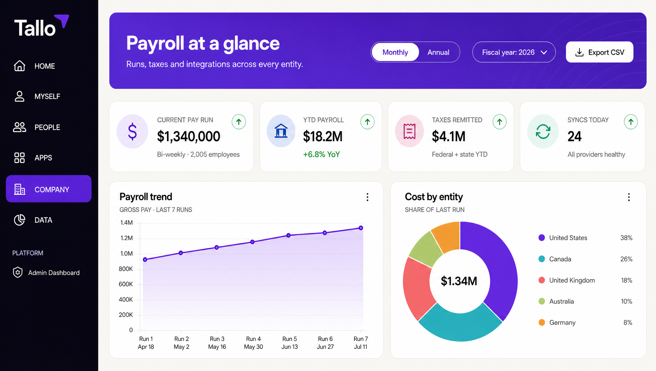Click the Run 7 data point on the chart
This screenshot has width=656, height=371.
[x=361, y=228]
